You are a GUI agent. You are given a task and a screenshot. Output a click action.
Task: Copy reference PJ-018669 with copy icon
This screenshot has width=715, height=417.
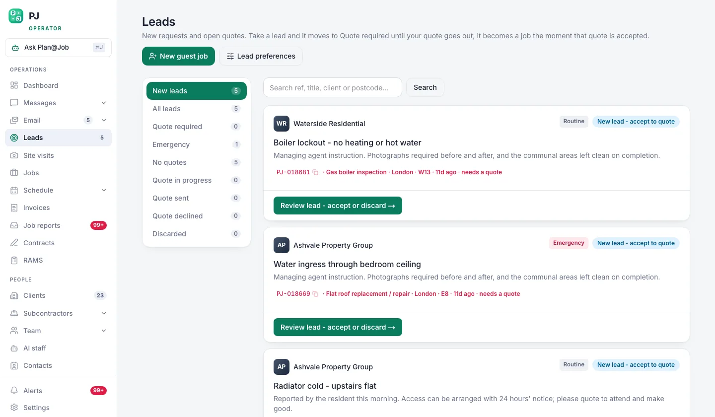[x=315, y=294]
